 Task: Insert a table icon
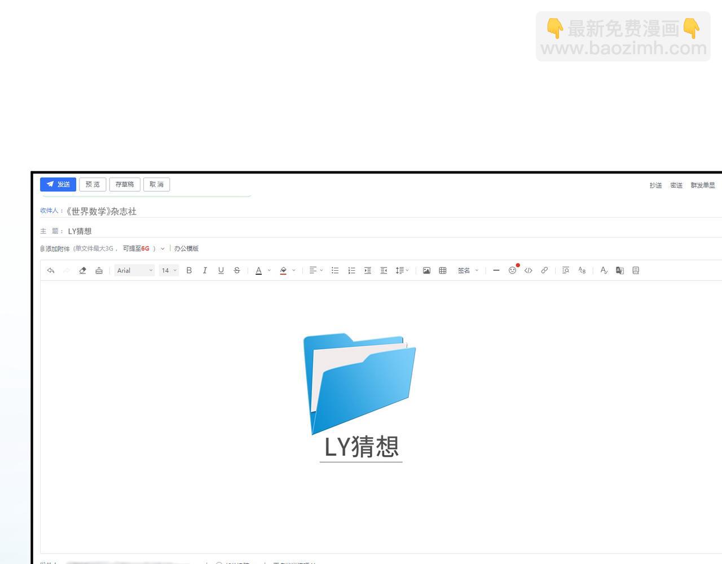coord(443,271)
